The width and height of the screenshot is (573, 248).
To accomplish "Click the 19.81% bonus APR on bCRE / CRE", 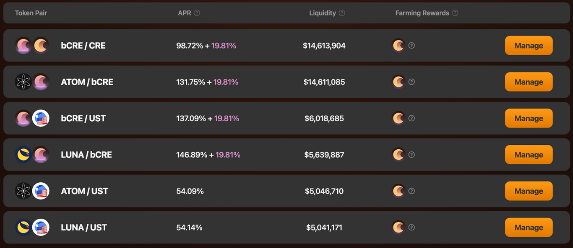I will [224, 46].
